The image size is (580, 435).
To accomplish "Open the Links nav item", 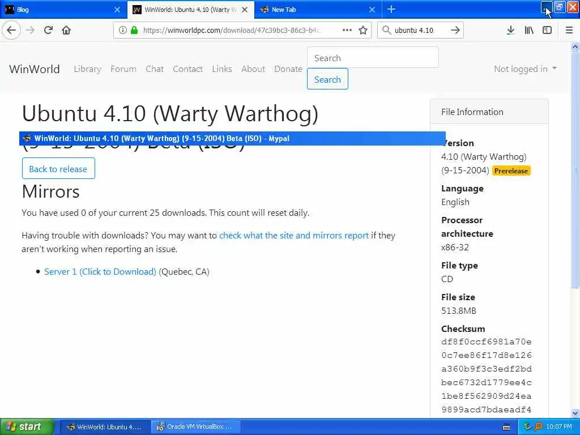I will [x=222, y=69].
